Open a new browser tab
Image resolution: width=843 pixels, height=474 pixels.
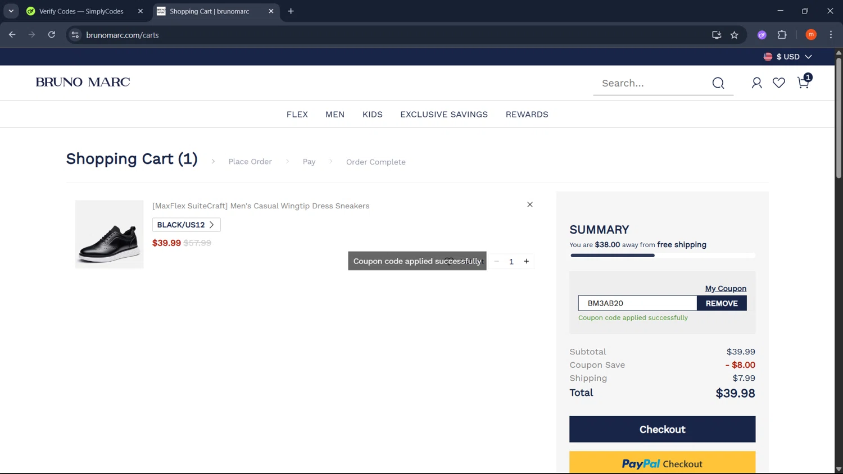coord(291,11)
